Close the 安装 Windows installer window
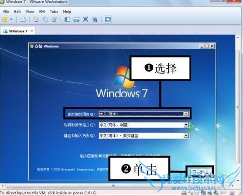The height and width of the screenshot is (195, 243). pos(212,46)
